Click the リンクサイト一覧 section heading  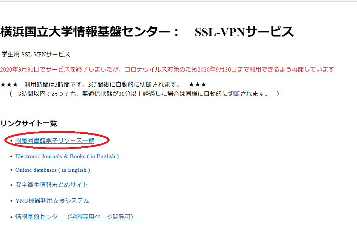[x=28, y=124]
